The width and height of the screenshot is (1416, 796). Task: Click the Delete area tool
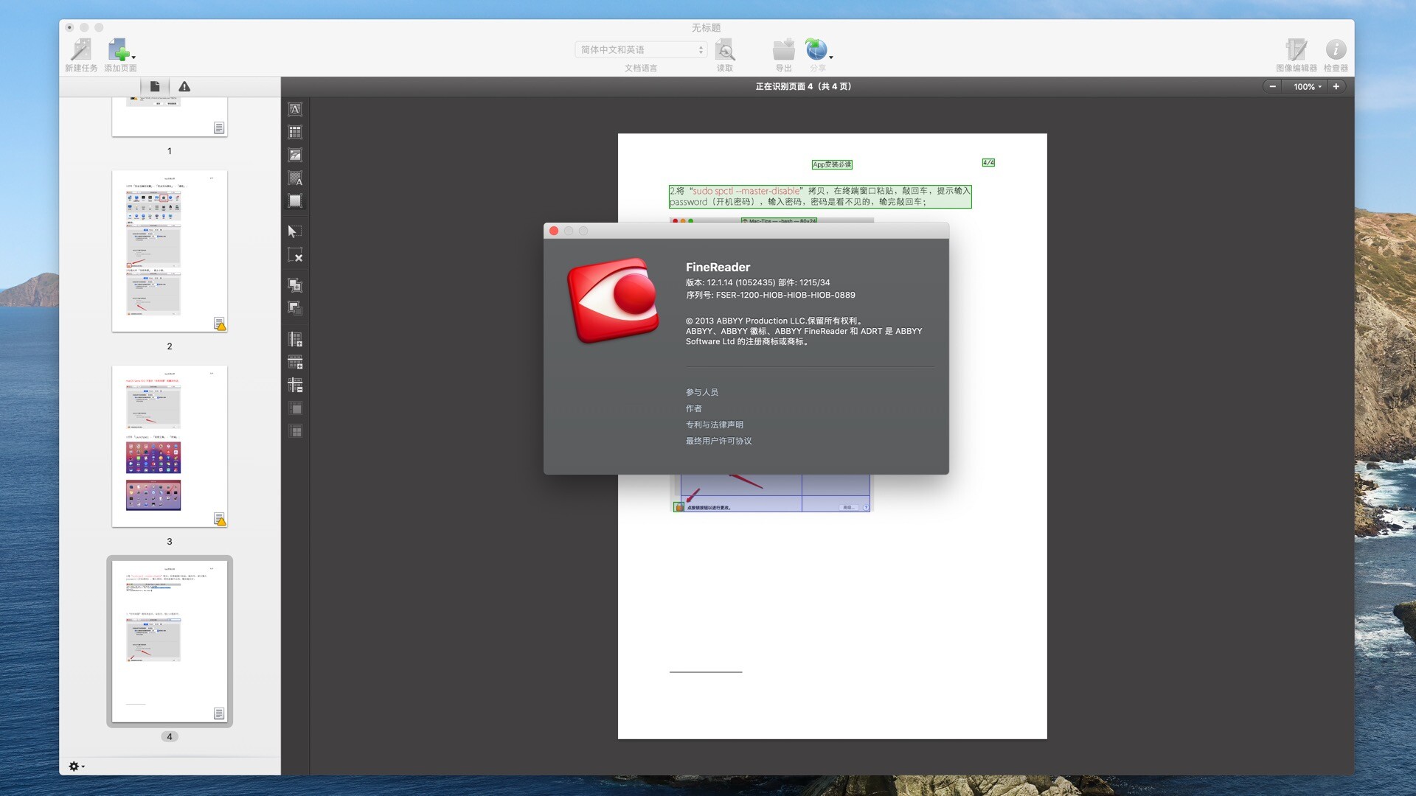pyautogui.click(x=295, y=256)
